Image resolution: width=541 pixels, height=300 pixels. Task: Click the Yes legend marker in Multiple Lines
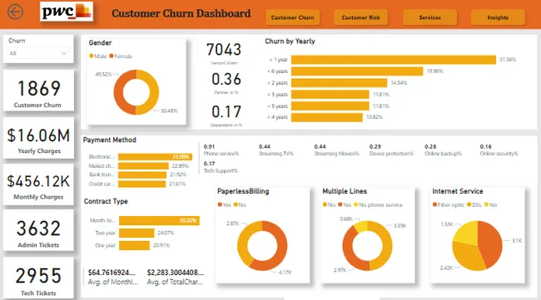tap(340, 204)
